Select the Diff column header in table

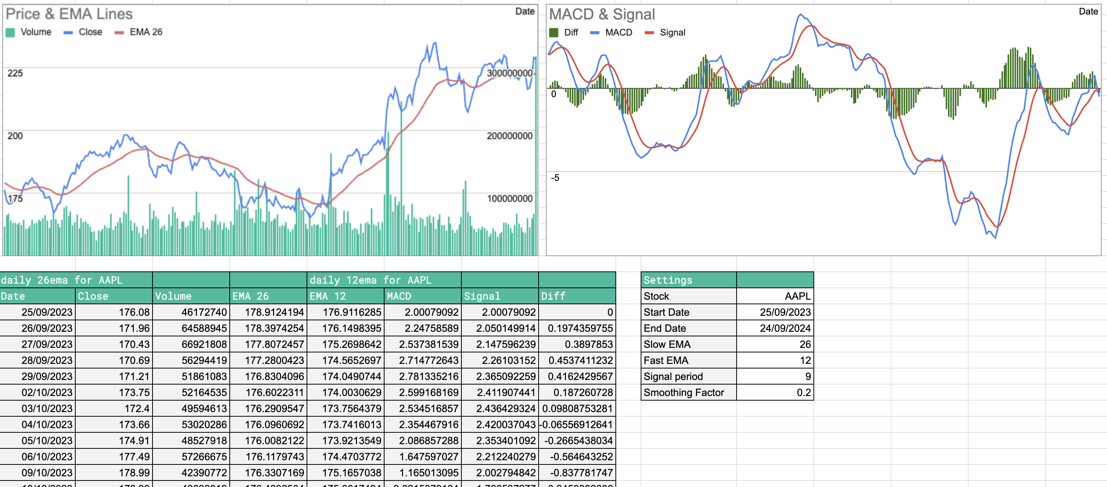577,296
